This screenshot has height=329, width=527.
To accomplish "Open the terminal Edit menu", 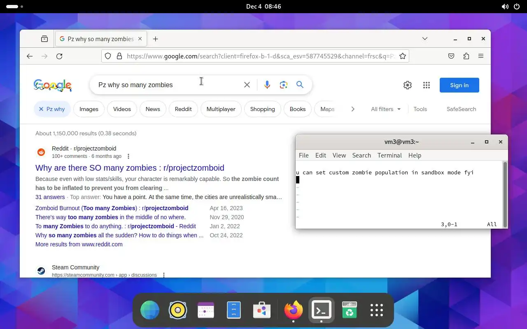I will [x=321, y=155].
